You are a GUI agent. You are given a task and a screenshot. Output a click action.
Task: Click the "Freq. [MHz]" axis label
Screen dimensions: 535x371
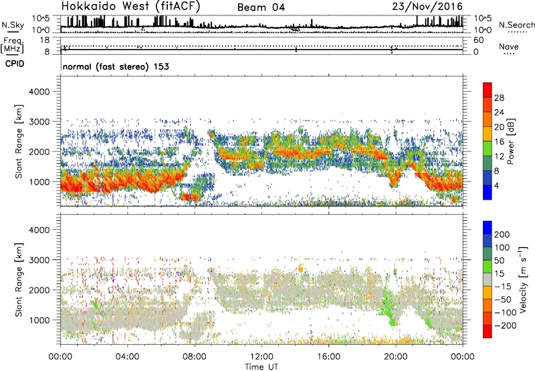[13, 46]
